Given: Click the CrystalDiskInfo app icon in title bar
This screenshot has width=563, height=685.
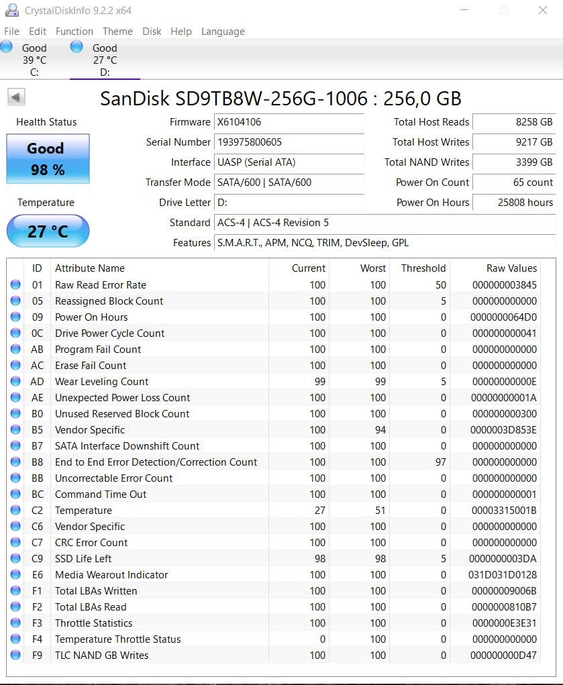Looking at the screenshot, I should click(11, 11).
